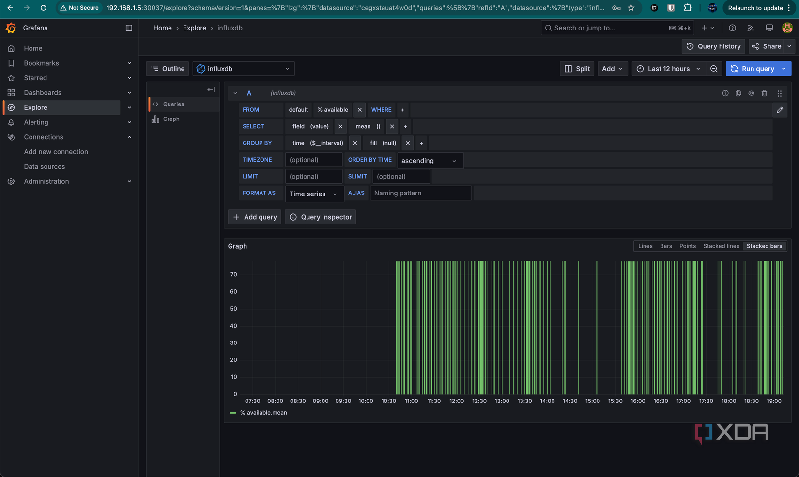Change FORMAT AS Time series dropdown
This screenshot has height=477, width=799.
pos(314,194)
